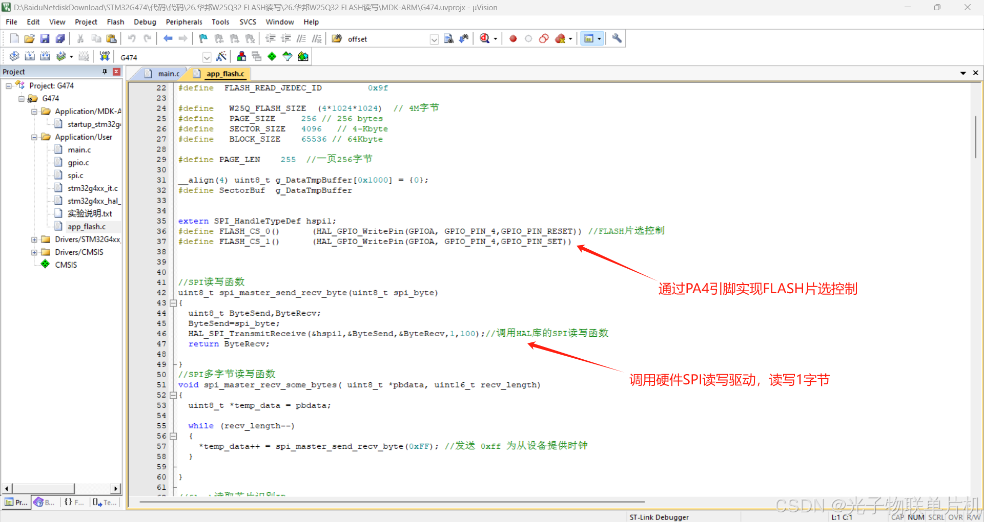The image size is (984, 522).
Task: Expand the Drivers/CMSIS folder
Action: pyautogui.click(x=34, y=252)
